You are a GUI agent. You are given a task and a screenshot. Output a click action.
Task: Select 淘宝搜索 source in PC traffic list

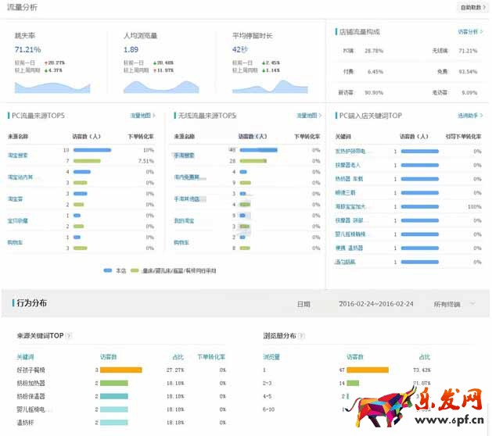coord(18,155)
